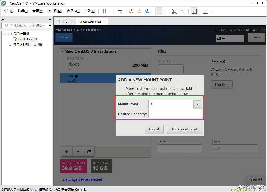This screenshot has height=192, width=267.
Task: Click the Add mount point button
Action: click(x=184, y=129)
